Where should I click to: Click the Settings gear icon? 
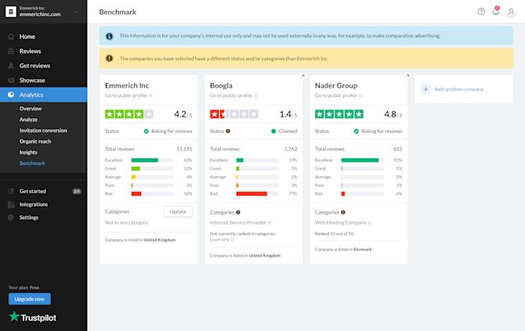coord(11,218)
